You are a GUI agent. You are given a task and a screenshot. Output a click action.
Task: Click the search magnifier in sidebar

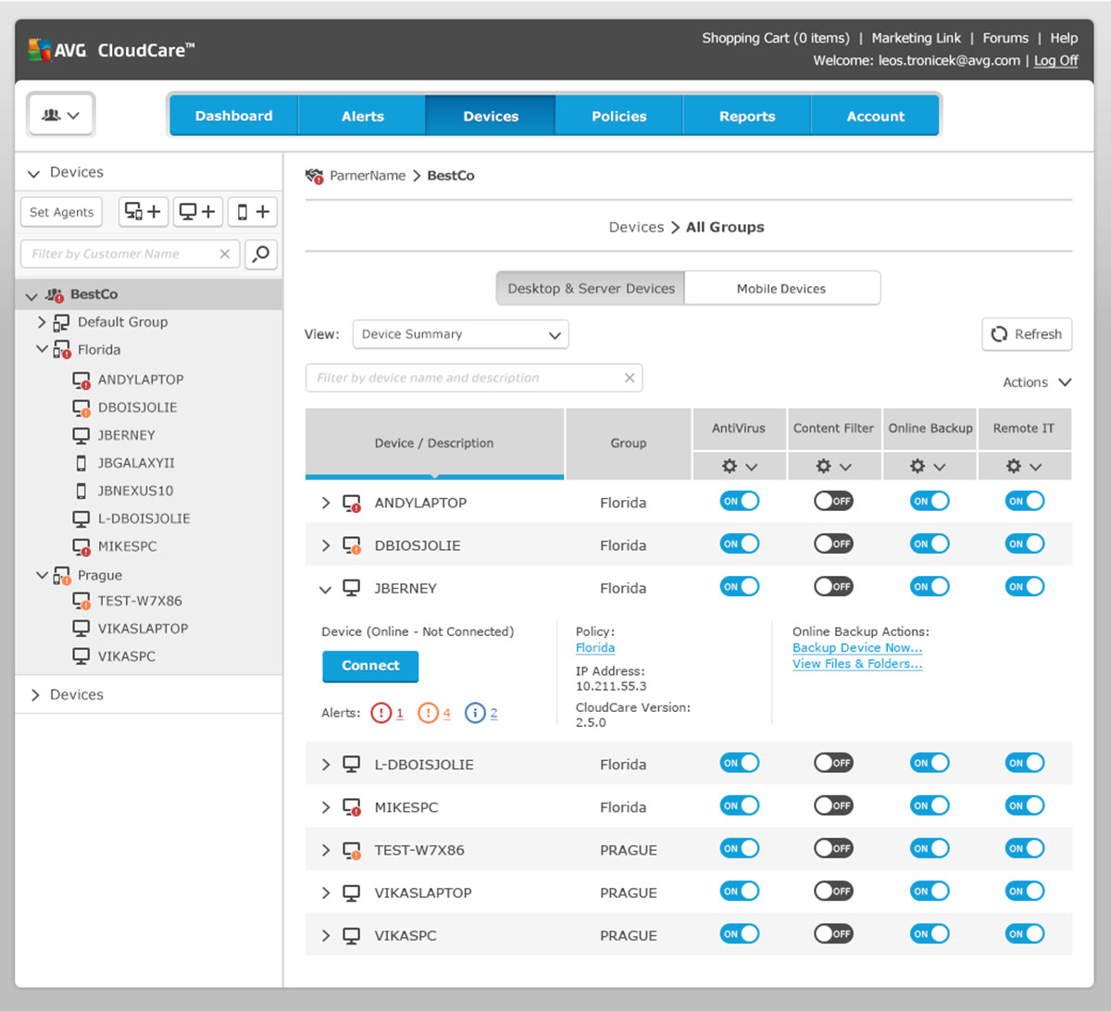[261, 254]
